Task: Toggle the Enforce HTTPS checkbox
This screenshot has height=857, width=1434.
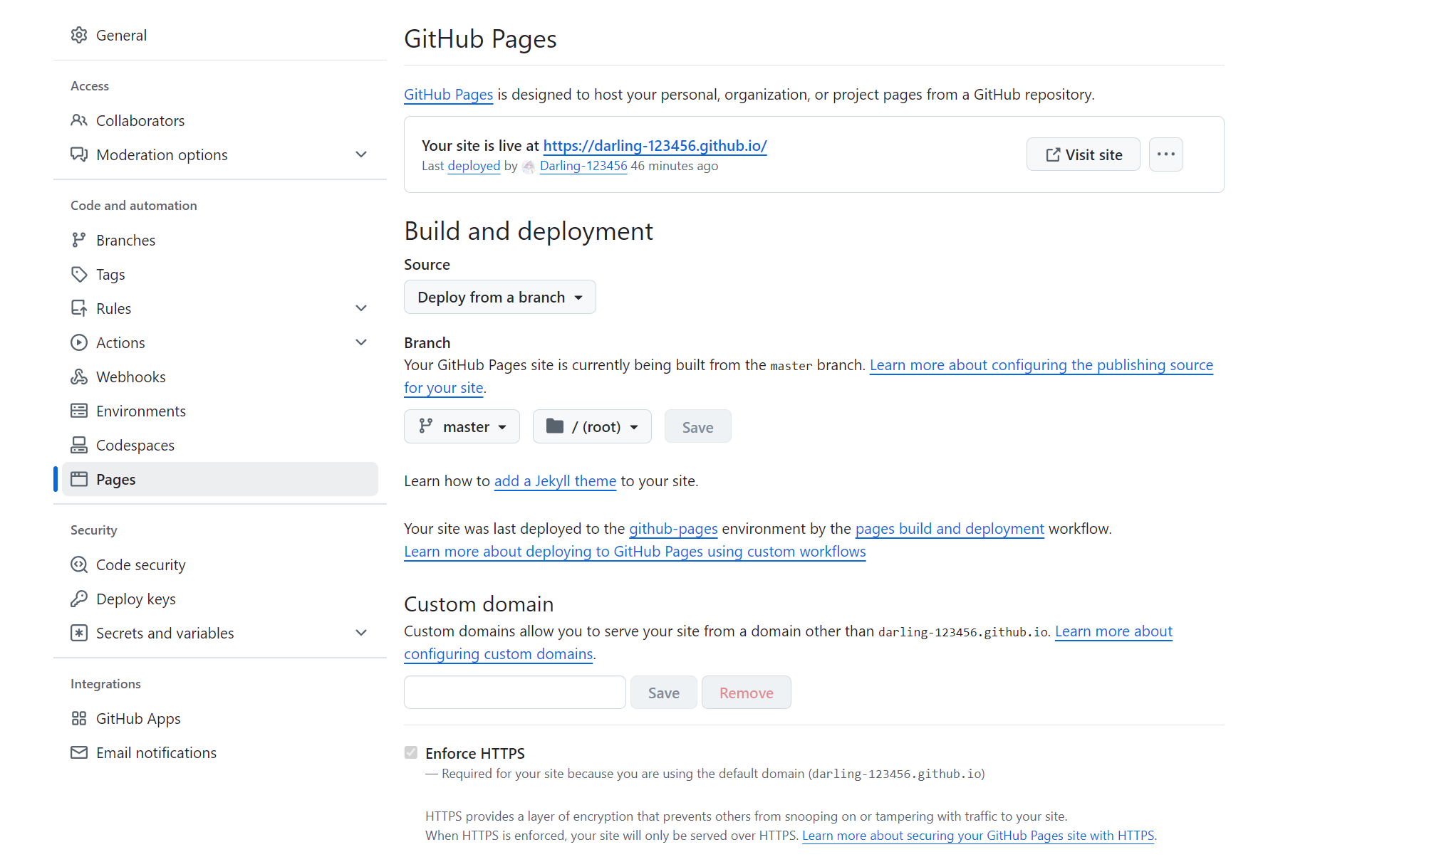Action: (x=411, y=752)
